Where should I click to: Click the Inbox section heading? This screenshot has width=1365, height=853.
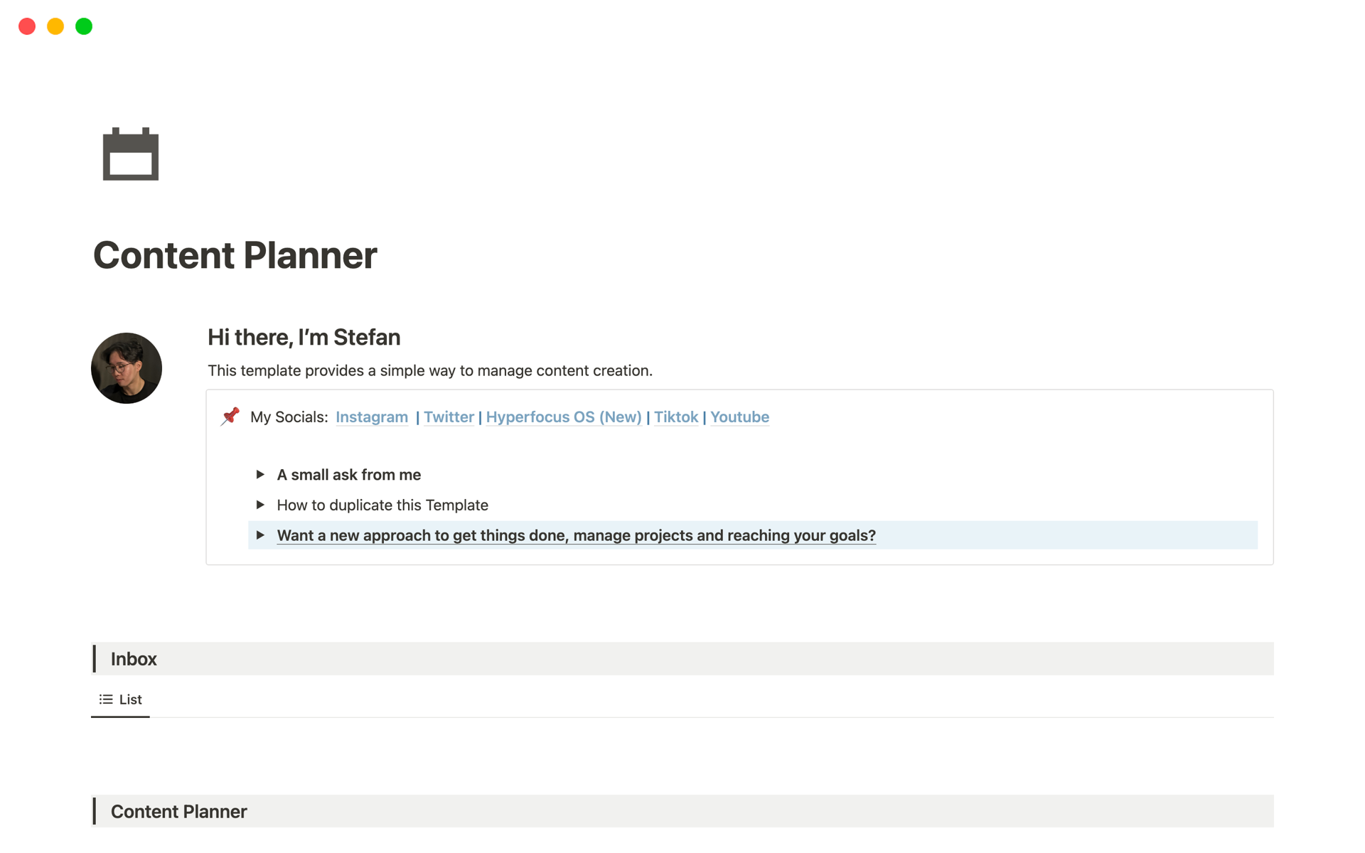[134, 659]
